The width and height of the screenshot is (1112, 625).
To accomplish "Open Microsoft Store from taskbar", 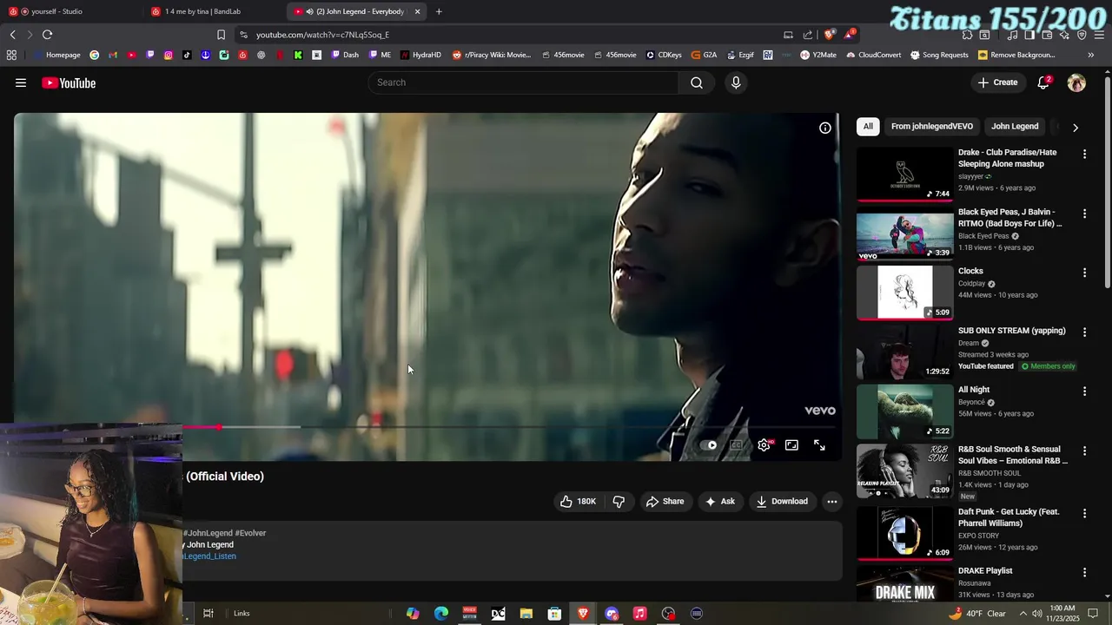I will pyautogui.click(x=554, y=614).
